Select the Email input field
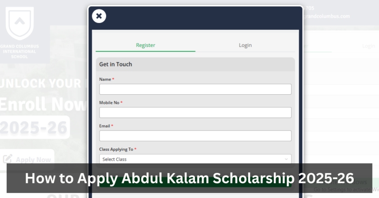Screen dimensions: 379x198 [x=195, y=136]
